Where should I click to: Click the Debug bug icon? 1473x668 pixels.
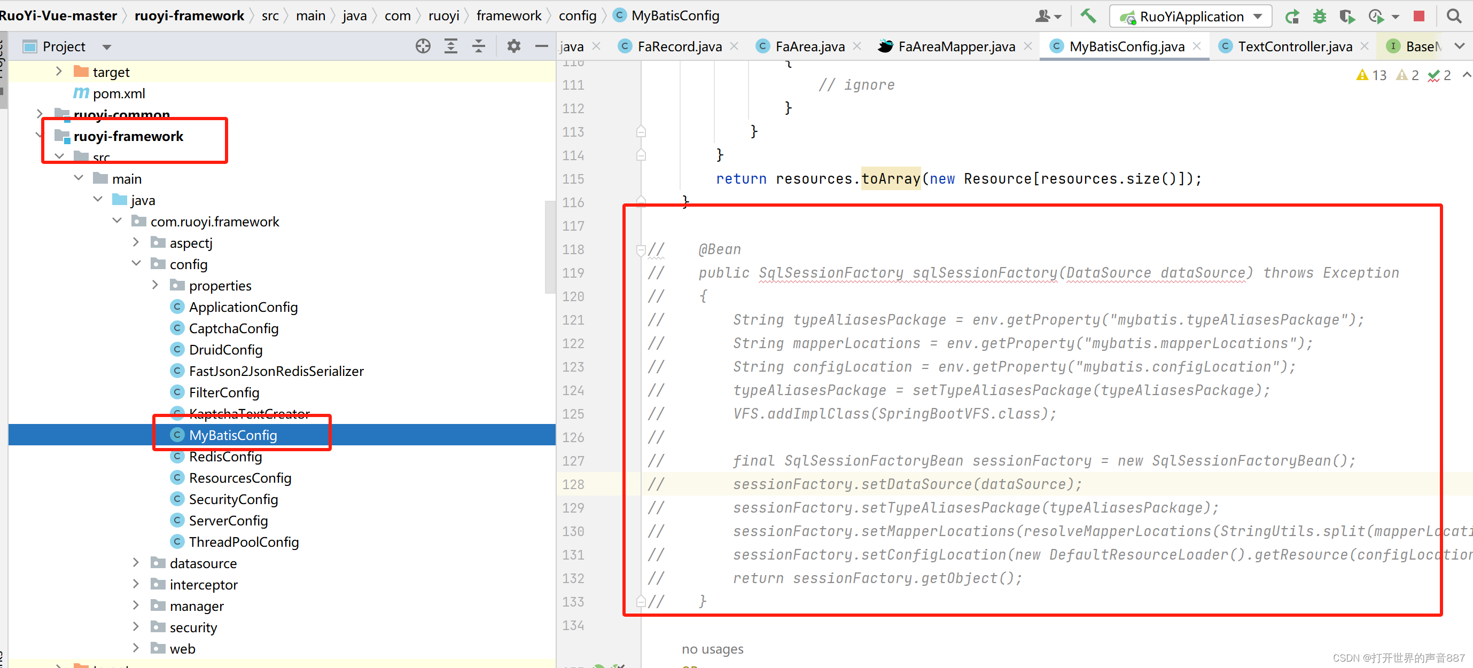point(1319,16)
